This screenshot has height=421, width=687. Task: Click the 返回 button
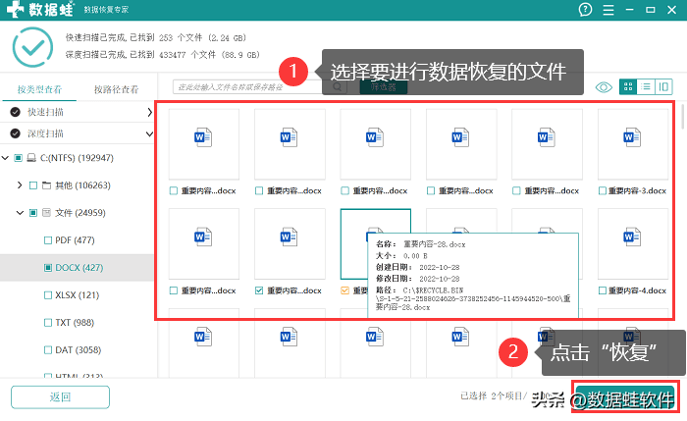61,397
